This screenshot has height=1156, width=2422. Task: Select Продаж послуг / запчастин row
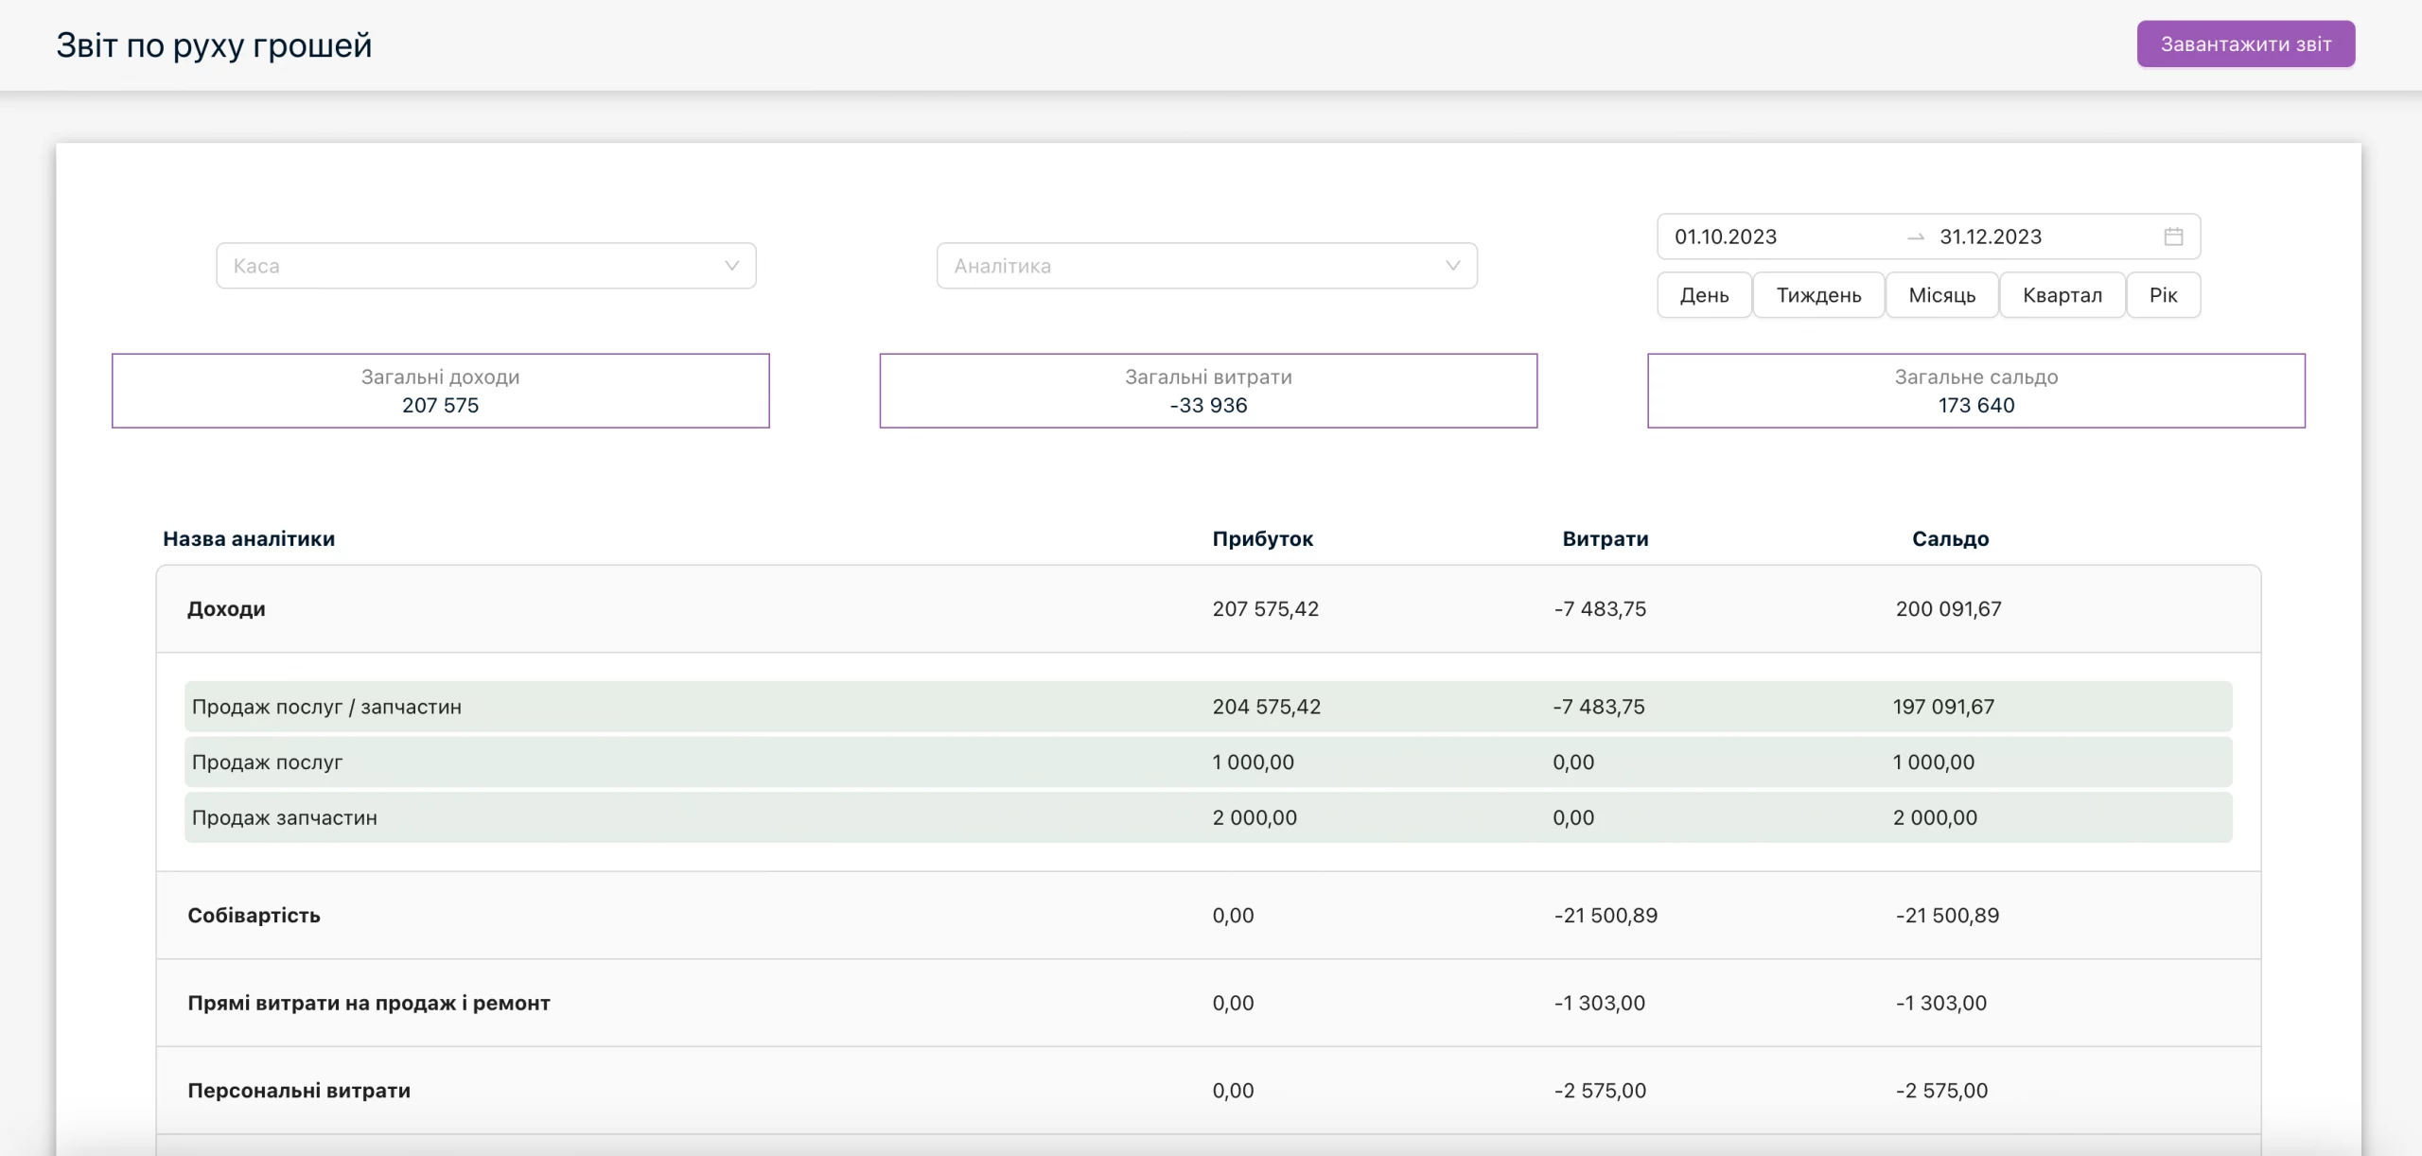[x=1208, y=707]
